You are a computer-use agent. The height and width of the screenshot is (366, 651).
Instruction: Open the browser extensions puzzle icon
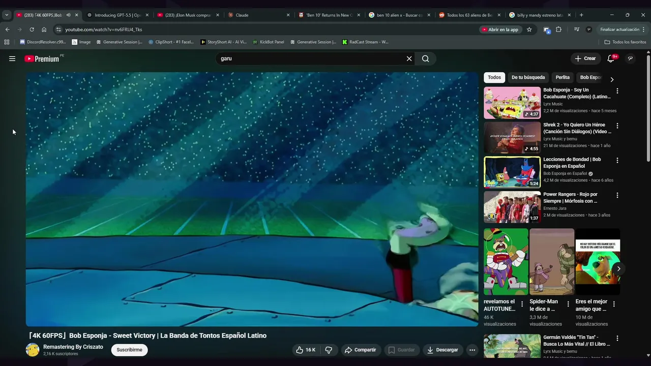pos(558,29)
